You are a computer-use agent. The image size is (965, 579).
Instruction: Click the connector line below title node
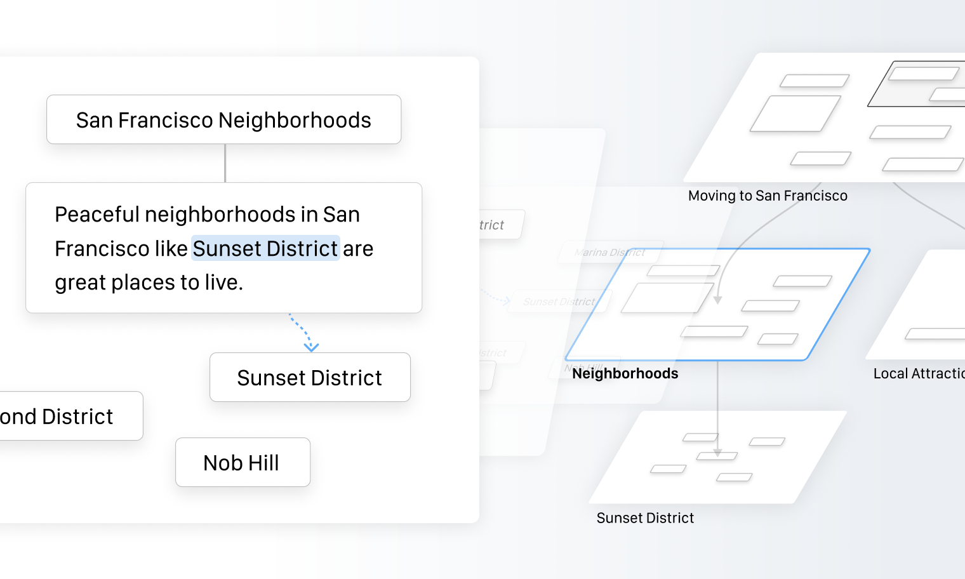[225, 163]
